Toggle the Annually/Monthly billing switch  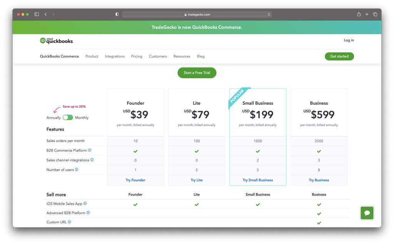68,118
